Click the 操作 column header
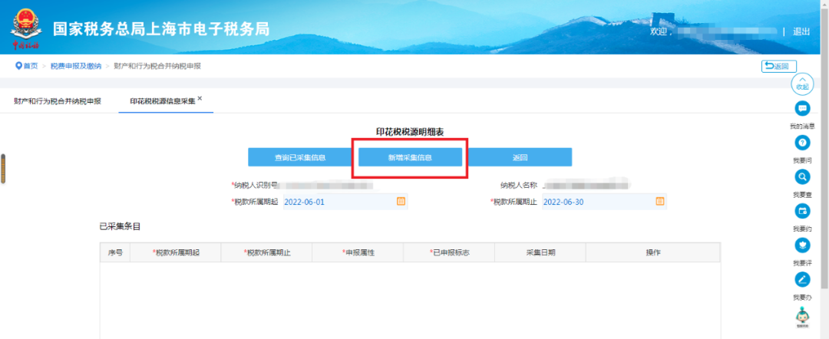This screenshot has height=339, width=829. pyautogui.click(x=653, y=253)
